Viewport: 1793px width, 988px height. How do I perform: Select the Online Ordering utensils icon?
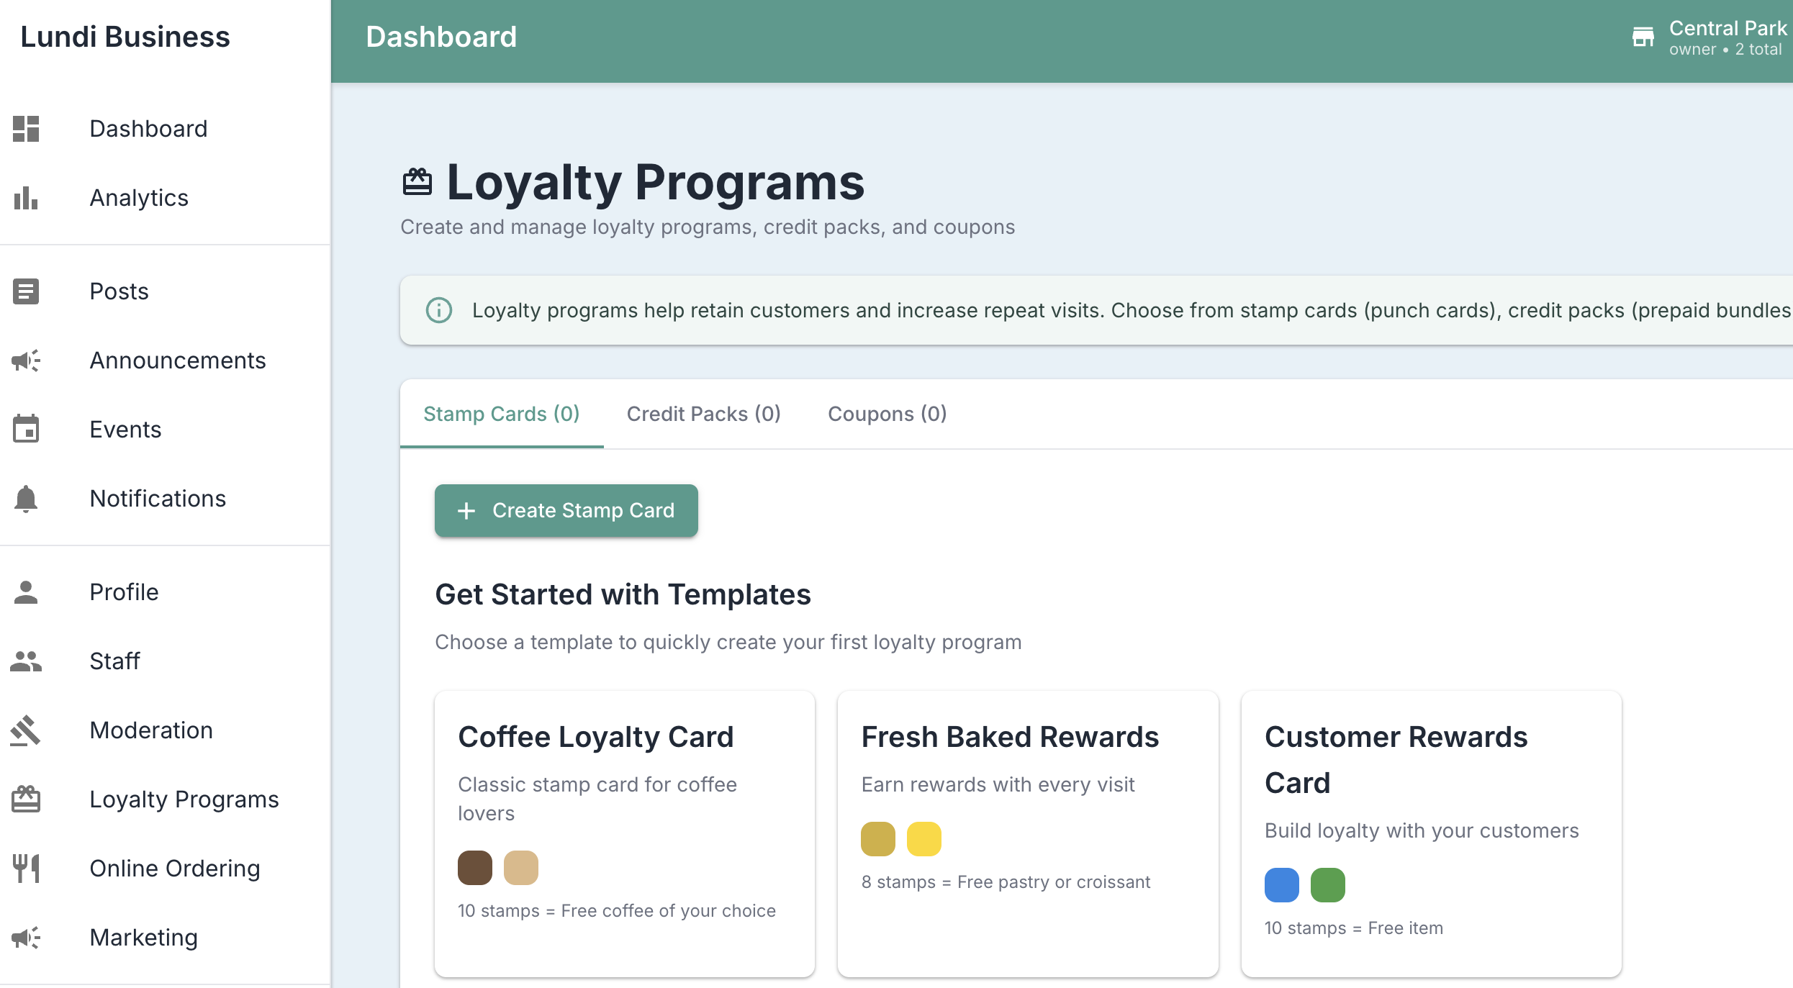25,869
